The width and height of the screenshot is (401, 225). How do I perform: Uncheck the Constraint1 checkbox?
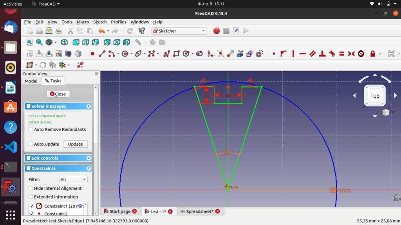[x=32, y=206]
